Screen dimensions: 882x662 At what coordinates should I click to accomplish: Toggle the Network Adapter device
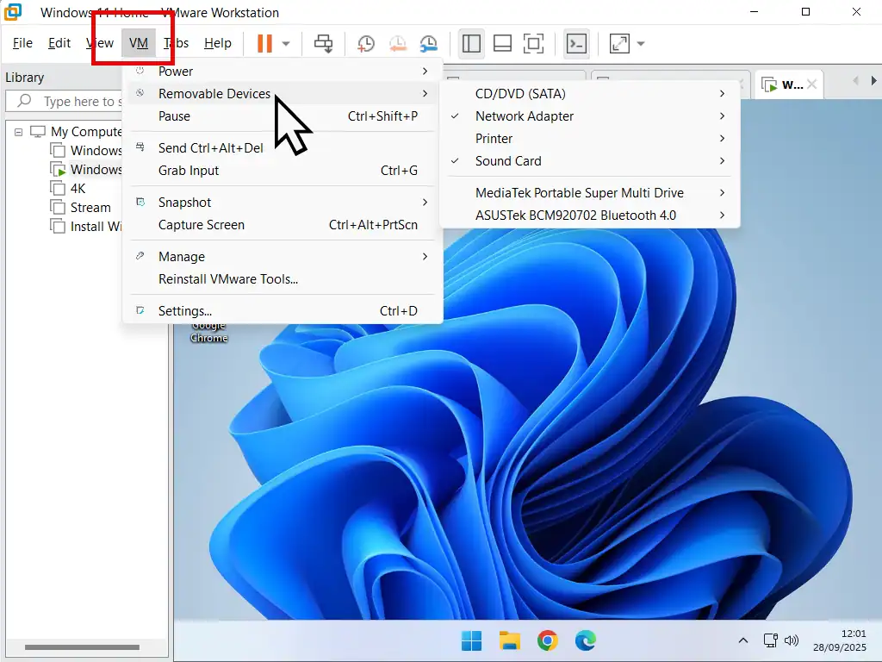click(x=589, y=116)
